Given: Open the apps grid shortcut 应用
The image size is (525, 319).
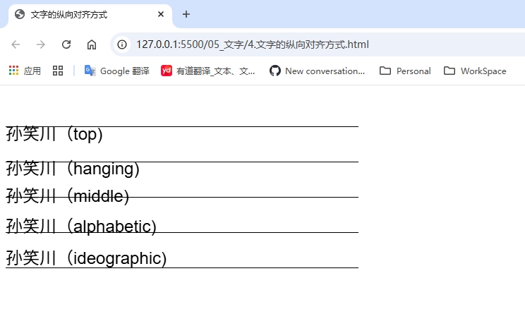Looking at the screenshot, I should coord(25,71).
